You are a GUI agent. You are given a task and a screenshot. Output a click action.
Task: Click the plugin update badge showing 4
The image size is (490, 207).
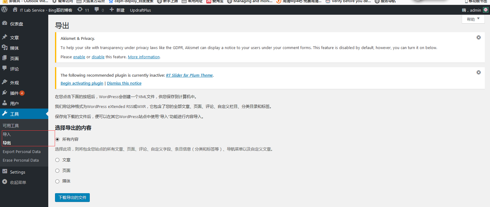22,93
